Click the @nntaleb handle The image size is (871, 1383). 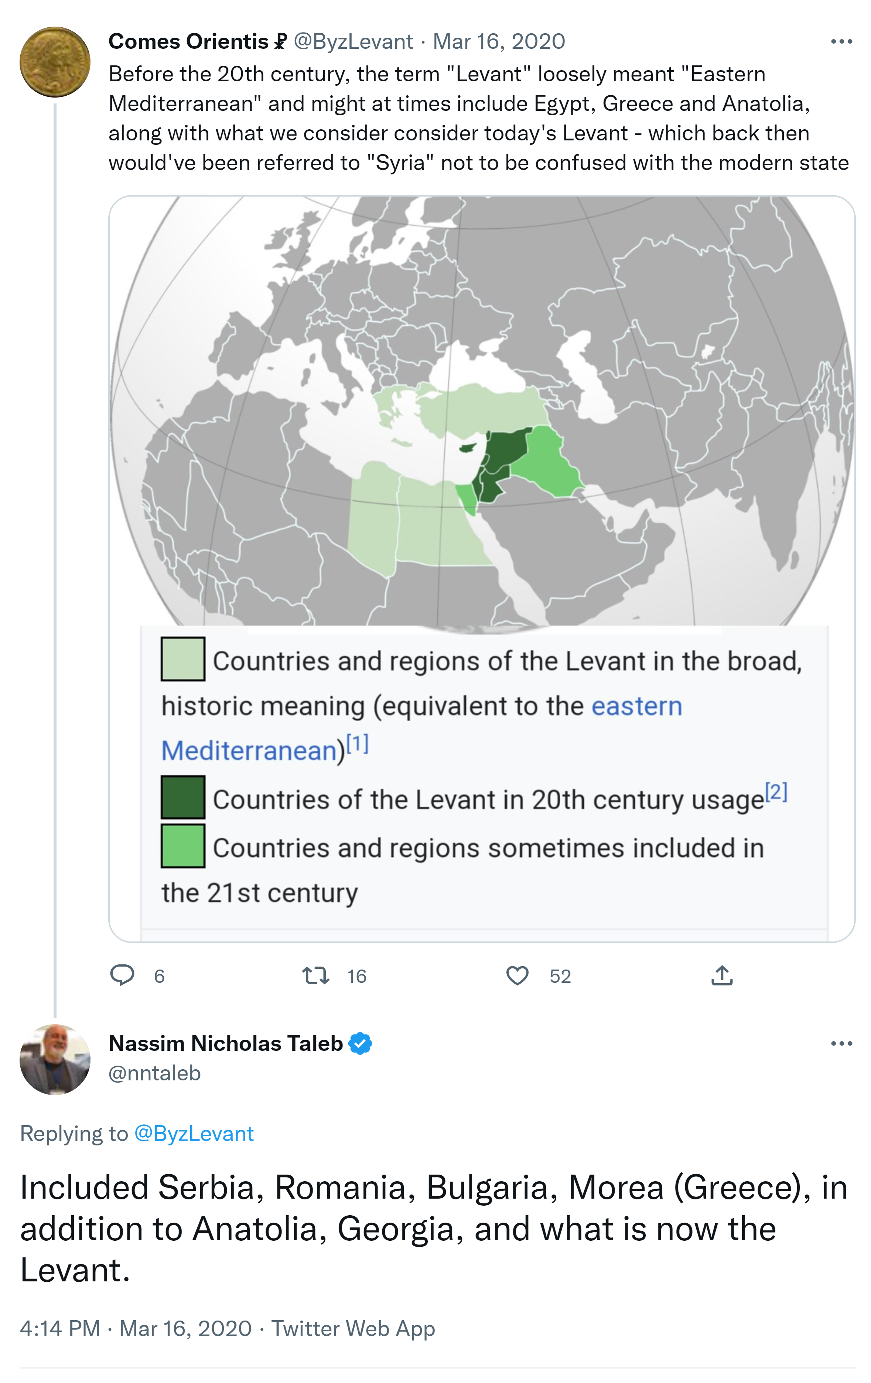pos(154,1073)
